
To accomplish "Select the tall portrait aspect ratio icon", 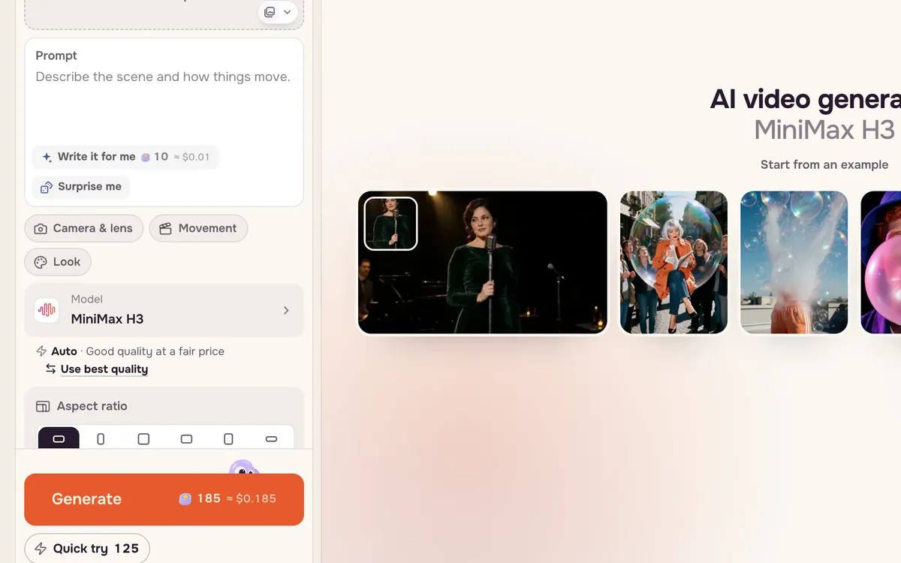I will 101,438.
